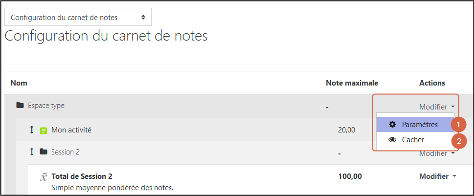Click the Espace type category name
This screenshot has width=474, height=196.
click(46, 106)
